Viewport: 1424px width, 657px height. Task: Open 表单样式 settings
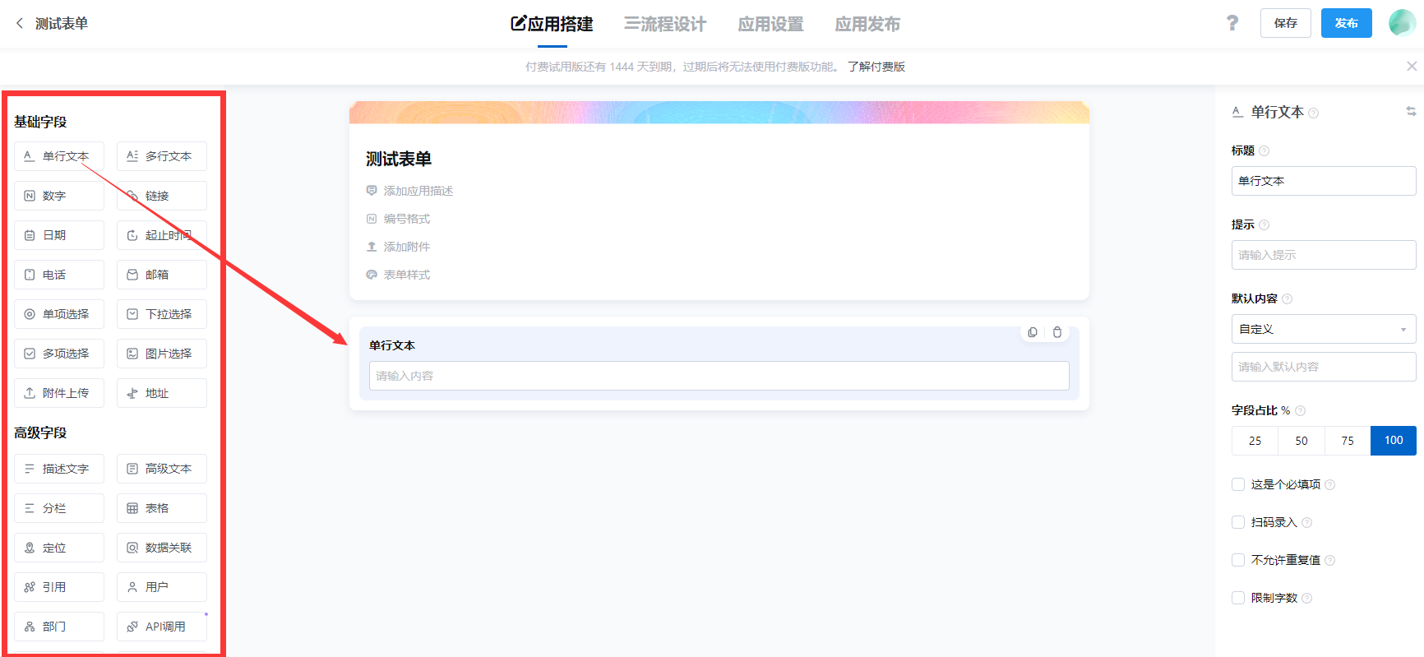pyautogui.click(x=398, y=275)
